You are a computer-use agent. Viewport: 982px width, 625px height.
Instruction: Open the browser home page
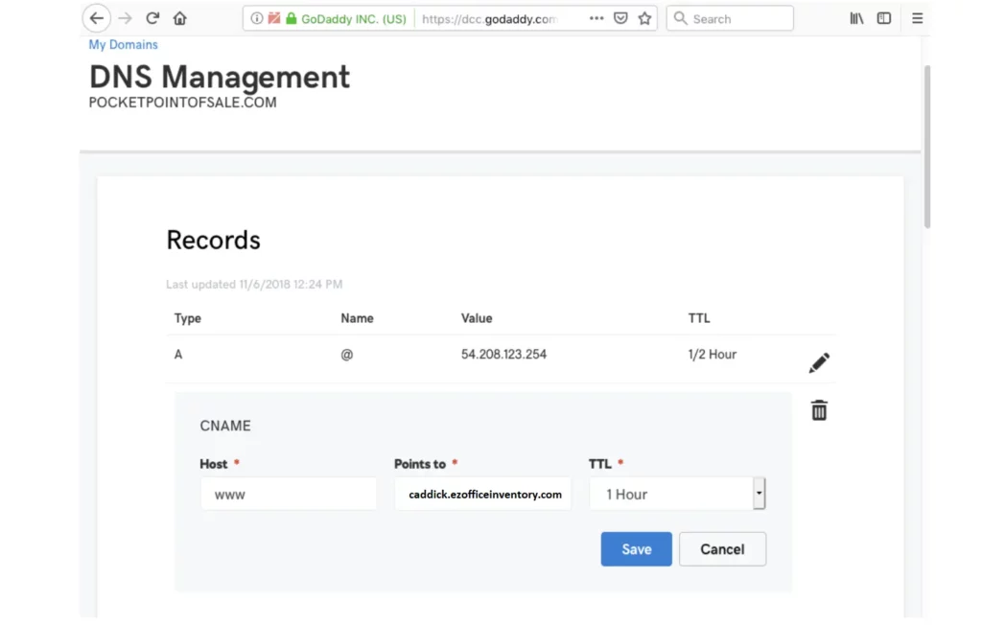click(x=180, y=17)
